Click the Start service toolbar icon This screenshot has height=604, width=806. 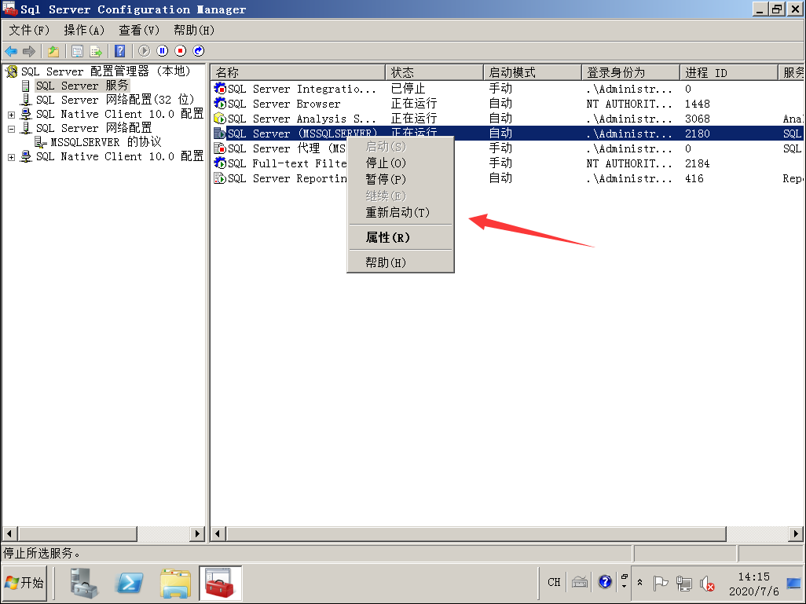point(144,51)
